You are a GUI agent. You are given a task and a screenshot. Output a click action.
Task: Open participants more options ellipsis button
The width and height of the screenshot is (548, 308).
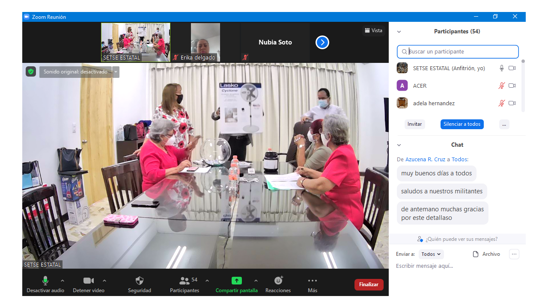click(504, 124)
